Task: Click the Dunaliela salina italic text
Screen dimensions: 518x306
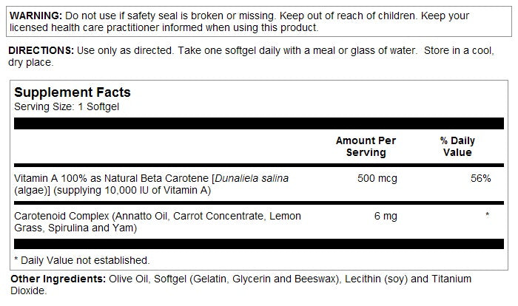Action: (x=252, y=178)
